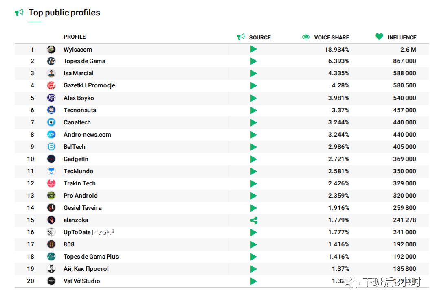Click the PROFILE column header
This screenshot has height=301, width=435.
click(75, 37)
